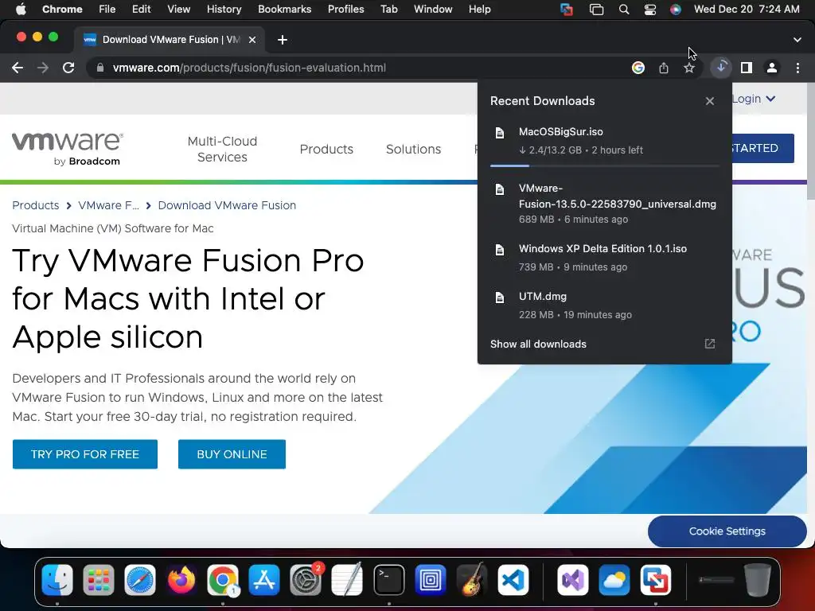
Task: Click the MacOSBigSur.iso download name
Action: click(x=561, y=132)
